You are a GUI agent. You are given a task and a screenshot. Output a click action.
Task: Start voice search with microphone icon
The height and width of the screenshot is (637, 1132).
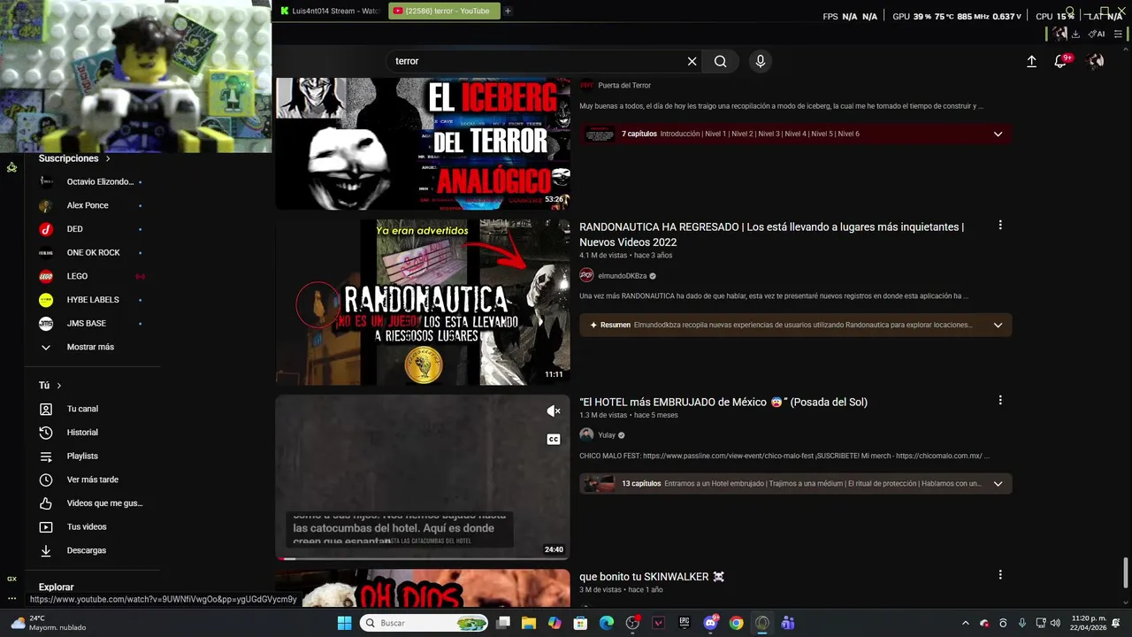point(760,61)
